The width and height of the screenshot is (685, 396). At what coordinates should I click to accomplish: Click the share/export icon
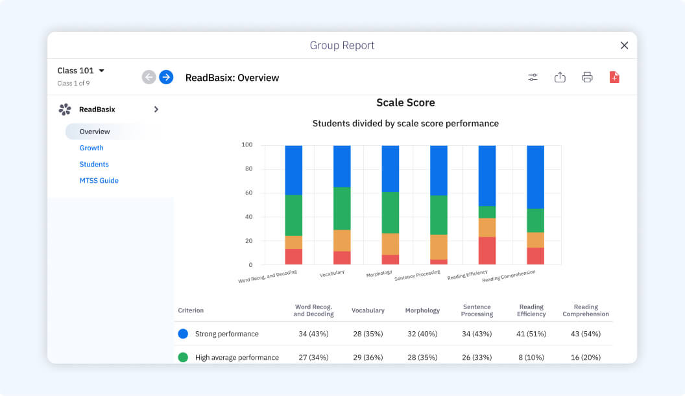point(560,77)
